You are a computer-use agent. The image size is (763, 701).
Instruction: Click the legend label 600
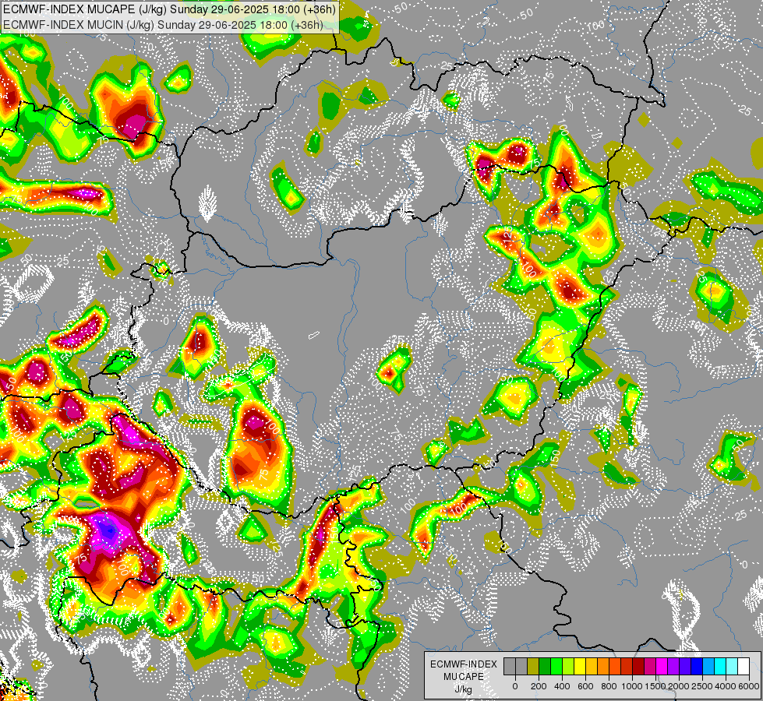click(x=585, y=686)
